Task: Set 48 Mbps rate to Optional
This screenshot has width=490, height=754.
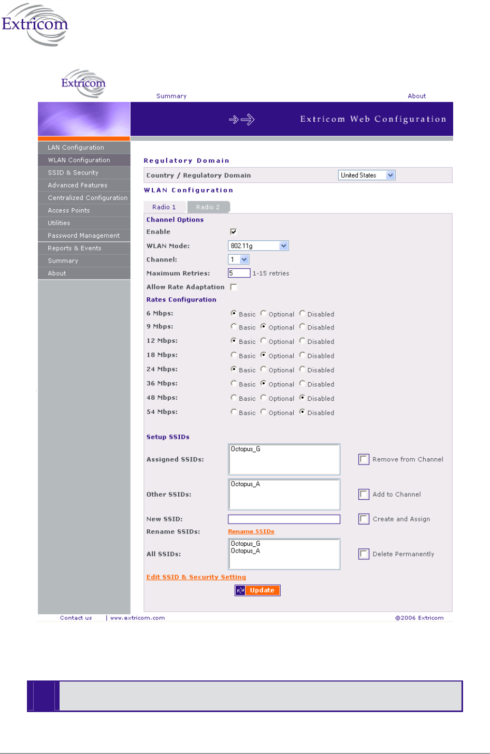Action: (x=264, y=398)
